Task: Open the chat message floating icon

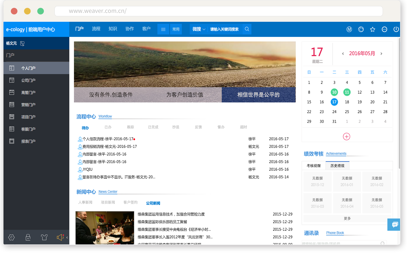Action: click(395, 225)
